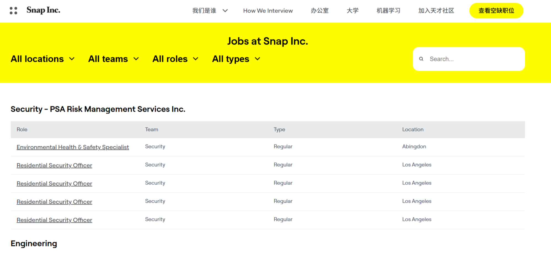Click the four-dot grid menu icon
Image resolution: width=551 pixels, height=255 pixels.
[13, 10]
